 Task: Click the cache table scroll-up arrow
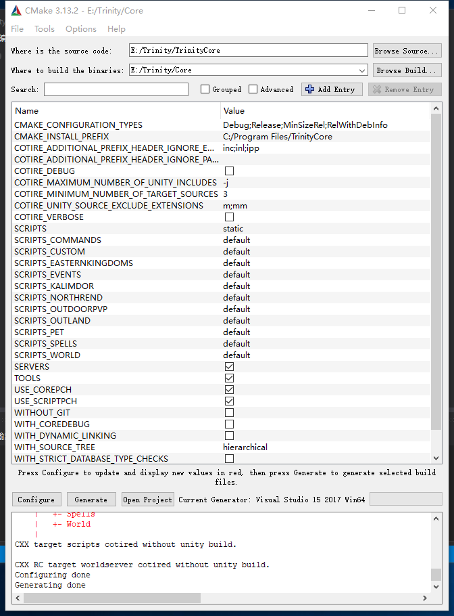436,108
